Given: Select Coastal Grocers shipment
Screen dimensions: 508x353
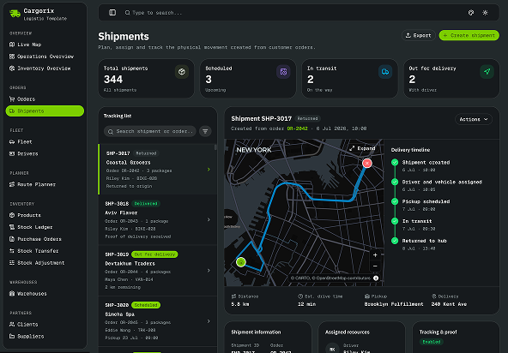Looking at the screenshot, I should tap(157, 170).
